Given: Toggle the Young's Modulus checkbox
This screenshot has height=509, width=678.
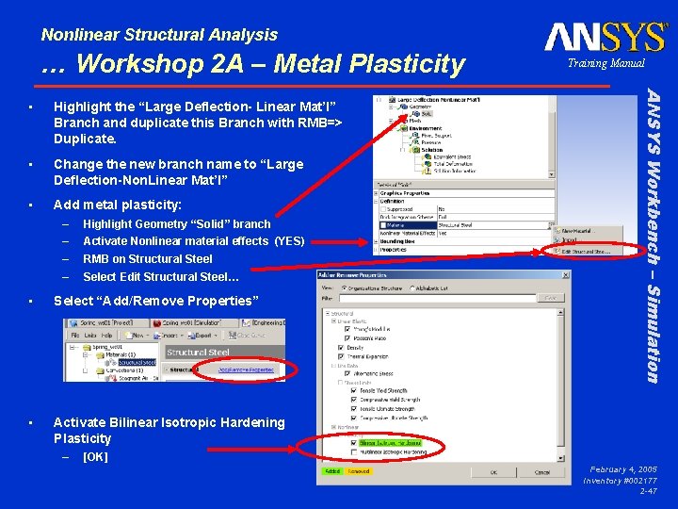Looking at the screenshot, I should (347, 329).
